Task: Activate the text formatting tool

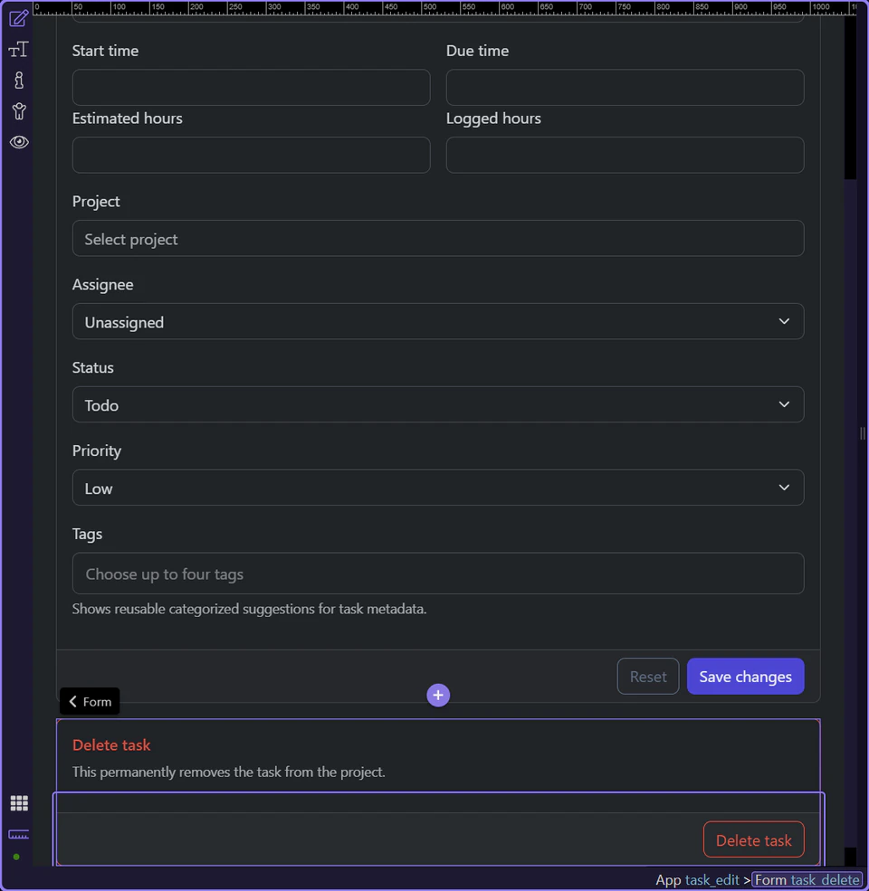Action: pyautogui.click(x=18, y=49)
